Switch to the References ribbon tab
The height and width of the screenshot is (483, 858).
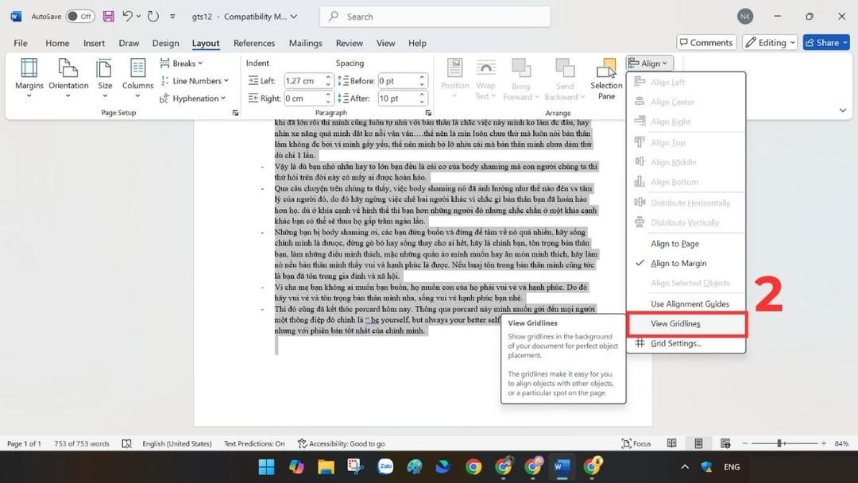(254, 43)
